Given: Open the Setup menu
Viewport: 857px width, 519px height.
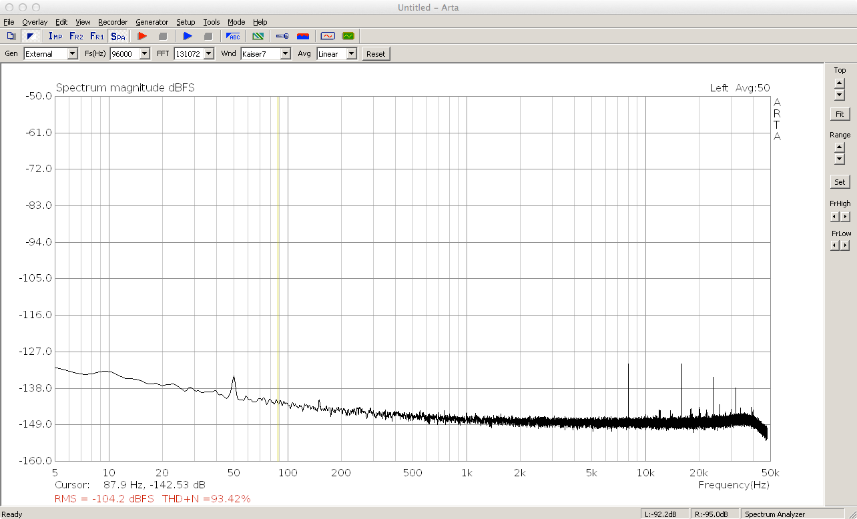Looking at the screenshot, I should click(186, 22).
